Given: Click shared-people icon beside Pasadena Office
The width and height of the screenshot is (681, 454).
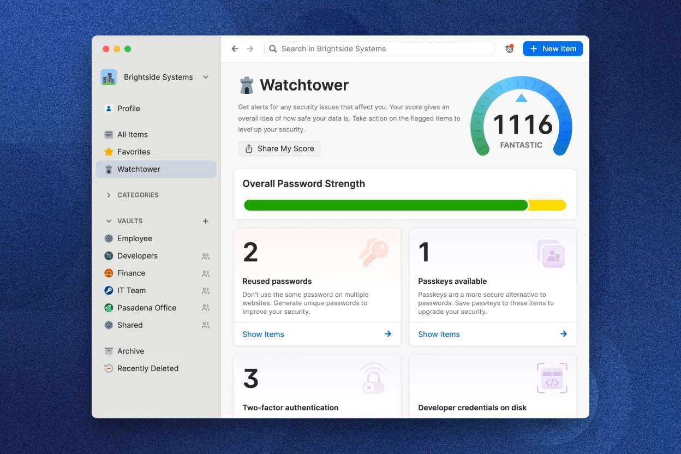Looking at the screenshot, I should 206,308.
